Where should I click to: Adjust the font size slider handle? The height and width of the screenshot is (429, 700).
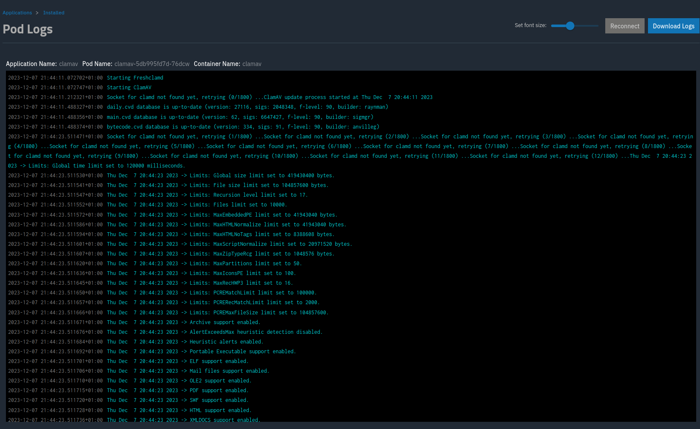(x=570, y=26)
